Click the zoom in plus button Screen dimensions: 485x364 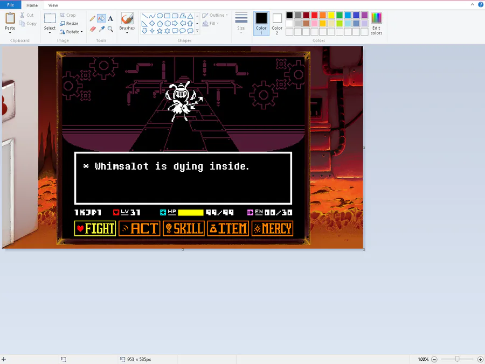(x=480, y=359)
